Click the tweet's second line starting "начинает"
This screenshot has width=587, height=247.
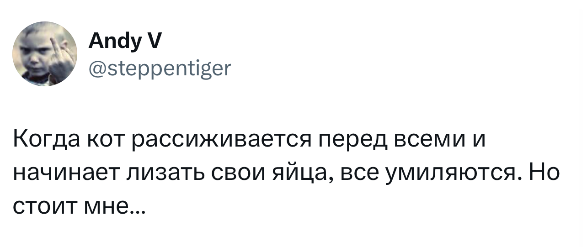coord(287,174)
